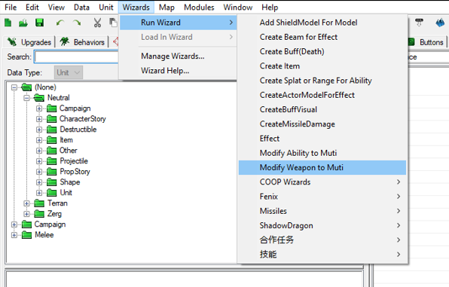Viewport: 449px width, 287px height.
Task: Click the Open file toolbar icon
Action: click(x=23, y=23)
